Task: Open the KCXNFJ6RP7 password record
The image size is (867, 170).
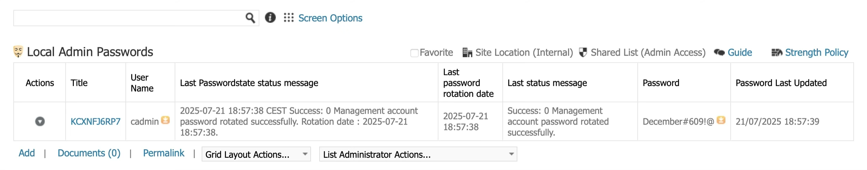Action: (x=96, y=122)
